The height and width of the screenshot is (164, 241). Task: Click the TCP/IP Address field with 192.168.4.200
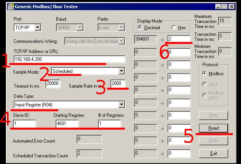coord(69,59)
